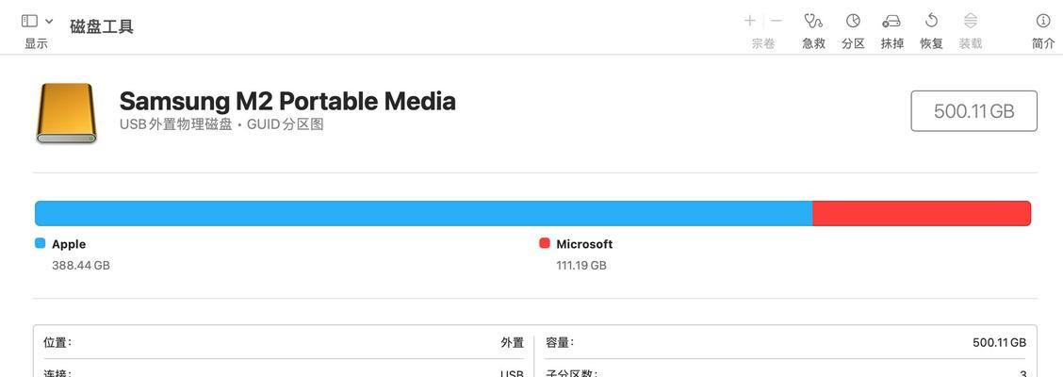
Task: Click the 急救 toolbar label
Action: (813, 43)
